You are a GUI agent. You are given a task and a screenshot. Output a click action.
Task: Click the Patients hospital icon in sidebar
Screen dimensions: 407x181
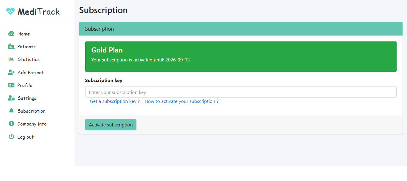click(11, 47)
